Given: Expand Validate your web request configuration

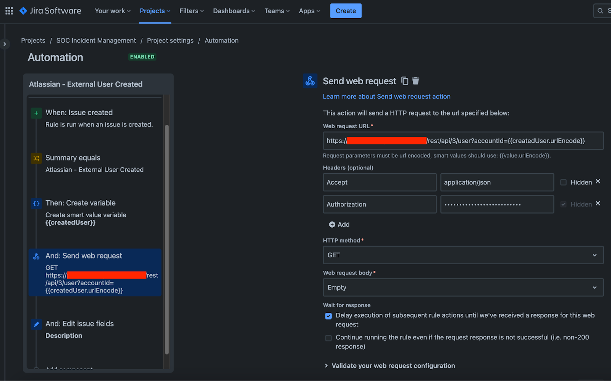Looking at the screenshot, I should (326, 366).
